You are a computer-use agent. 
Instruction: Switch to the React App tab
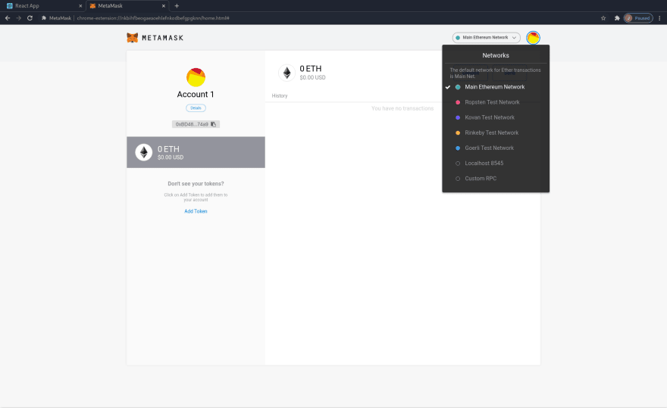[x=44, y=6]
